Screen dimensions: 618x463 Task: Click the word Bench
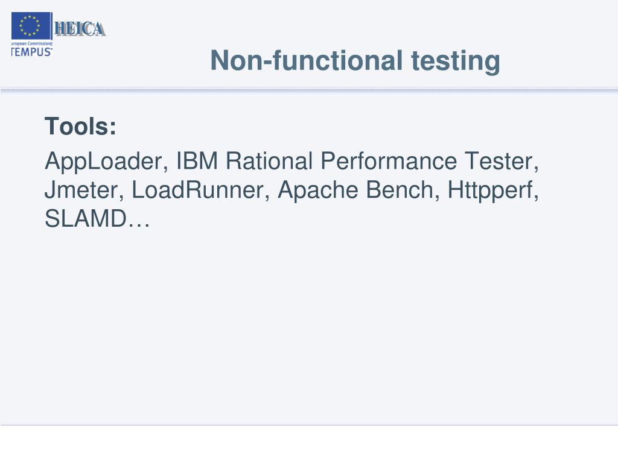point(400,190)
